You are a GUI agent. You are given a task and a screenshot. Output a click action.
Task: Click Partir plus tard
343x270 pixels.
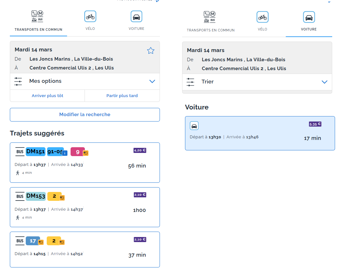pyautogui.click(x=122, y=95)
